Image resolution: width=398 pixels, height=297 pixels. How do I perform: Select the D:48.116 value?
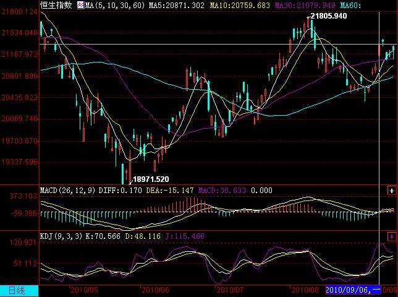pyautogui.click(x=143, y=236)
